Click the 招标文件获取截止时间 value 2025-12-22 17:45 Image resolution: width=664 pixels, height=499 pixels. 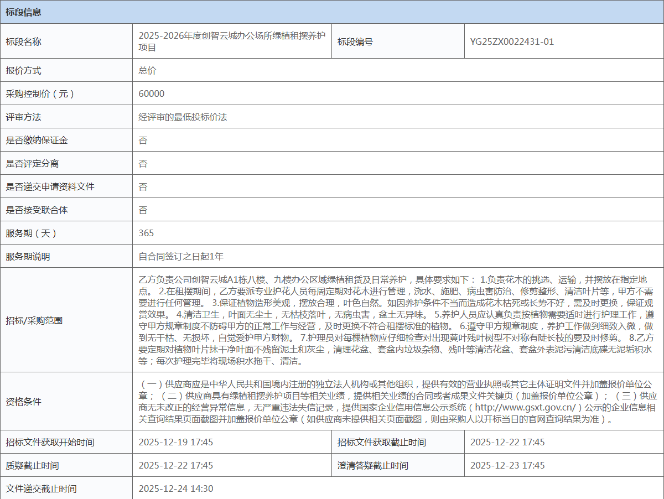507,442
